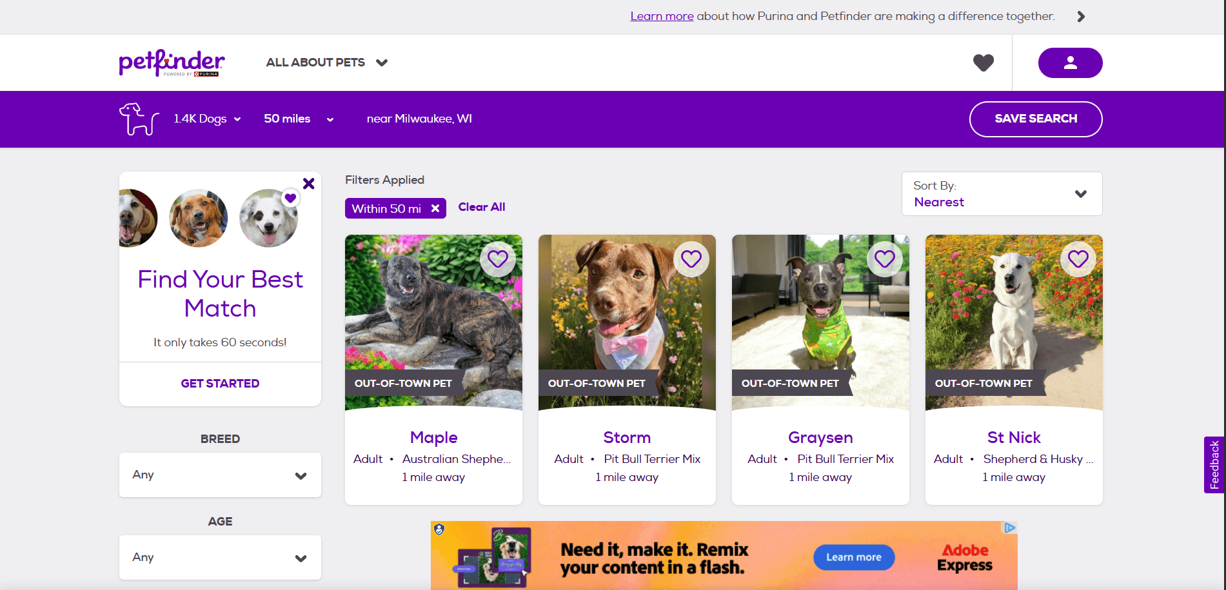
Task: Click the Clear All link
Action: click(481, 207)
